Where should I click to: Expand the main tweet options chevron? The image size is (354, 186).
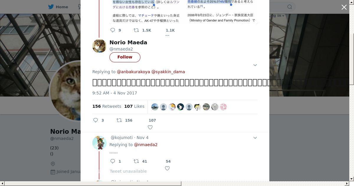(255, 65)
